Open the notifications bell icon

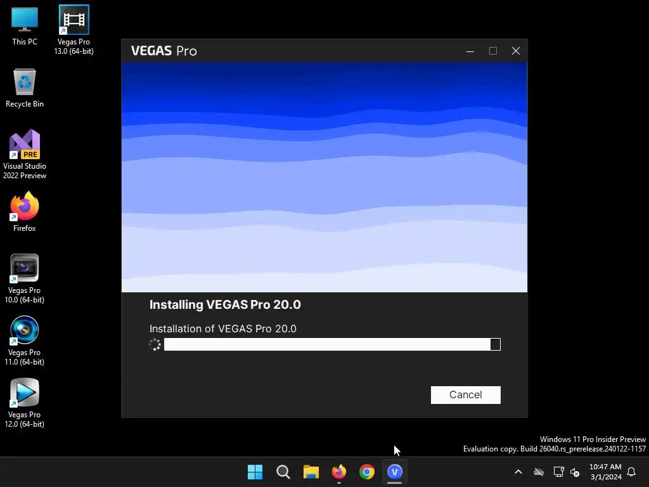tap(632, 472)
